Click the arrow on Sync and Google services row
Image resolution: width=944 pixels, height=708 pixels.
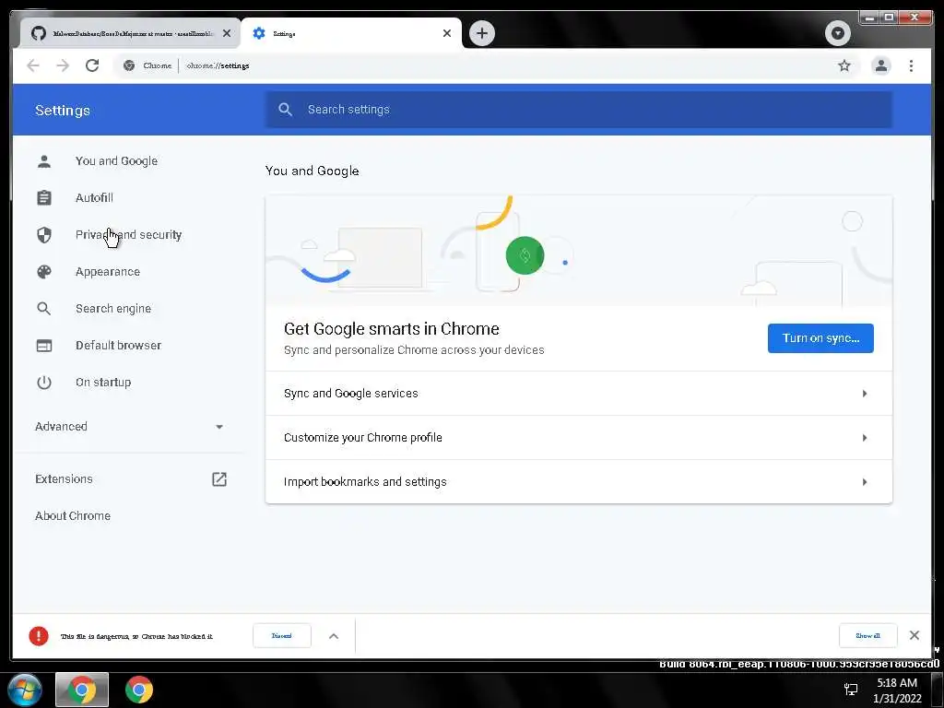coord(865,393)
